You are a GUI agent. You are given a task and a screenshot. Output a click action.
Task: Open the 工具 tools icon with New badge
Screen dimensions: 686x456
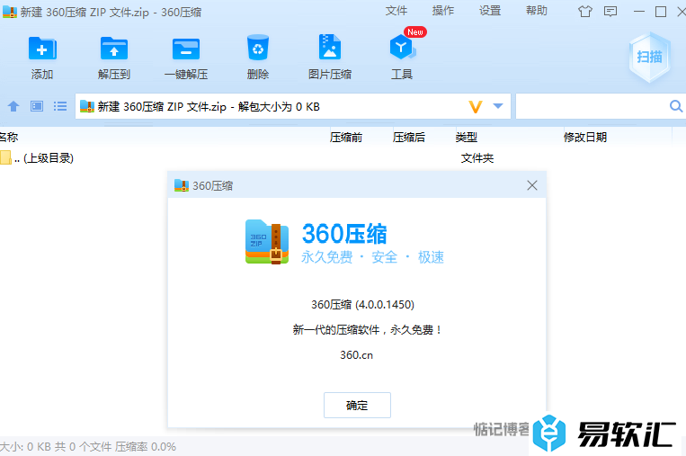pos(402,48)
